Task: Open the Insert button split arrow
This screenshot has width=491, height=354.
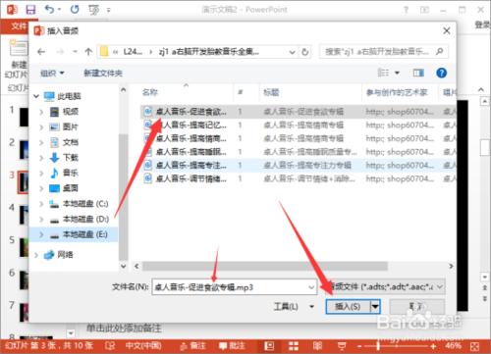Action: click(x=375, y=306)
